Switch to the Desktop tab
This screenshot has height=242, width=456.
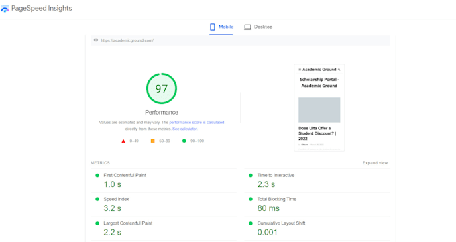click(x=258, y=27)
